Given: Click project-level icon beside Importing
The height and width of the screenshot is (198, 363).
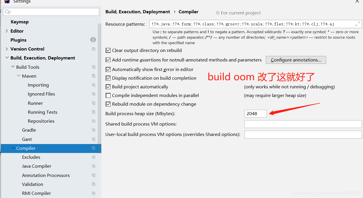Looking at the screenshot, I should pyautogui.click(x=93, y=85).
